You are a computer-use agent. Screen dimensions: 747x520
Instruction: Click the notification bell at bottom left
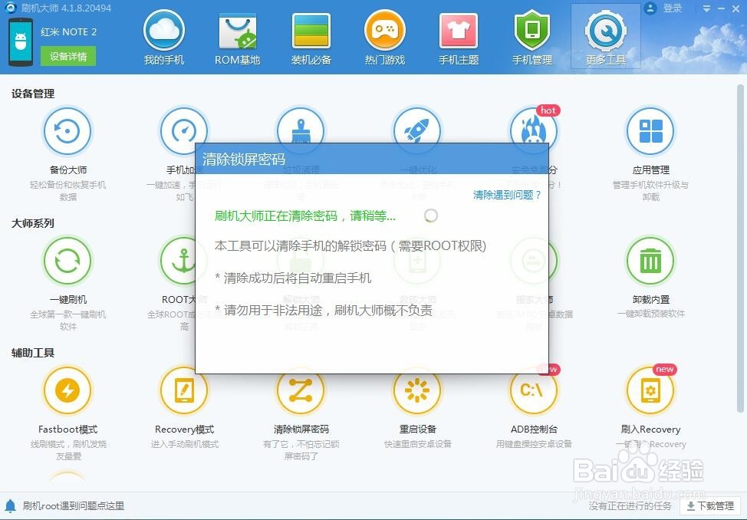coord(11,505)
